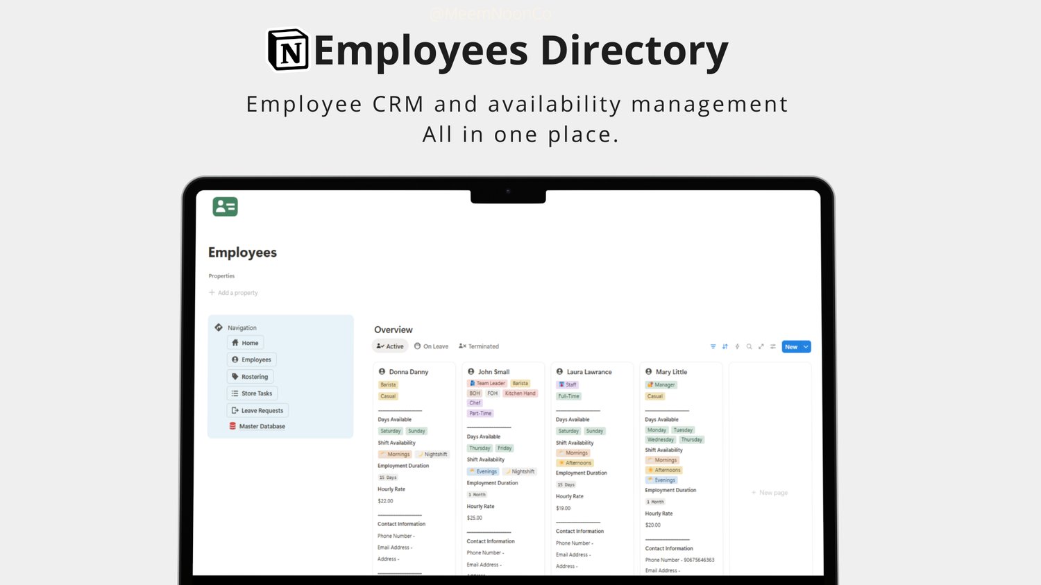Screen dimensions: 1041x585
Task: Click the Full-Time tag on Laura Lawrance
Action: (x=569, y=396)
